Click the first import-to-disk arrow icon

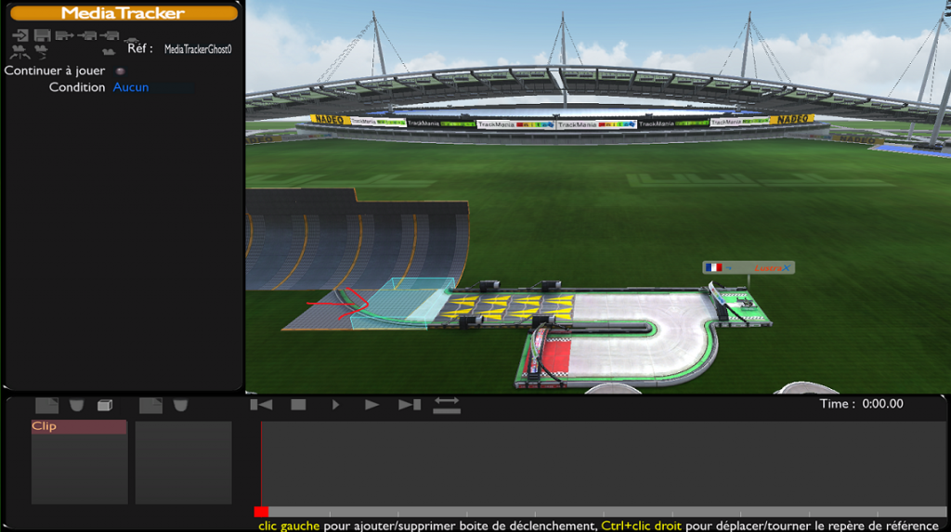pos(87,36)
